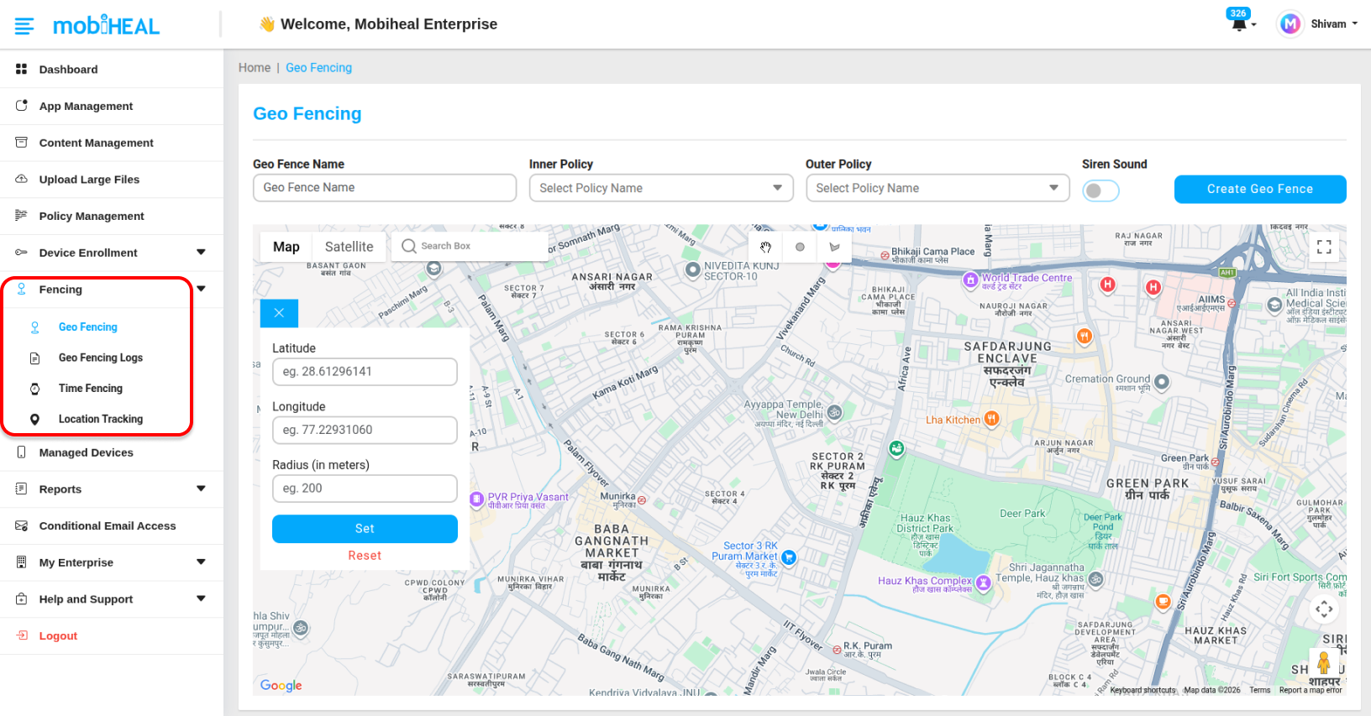
Task: Click the Managed Devices phone icon
Action: 22,452
